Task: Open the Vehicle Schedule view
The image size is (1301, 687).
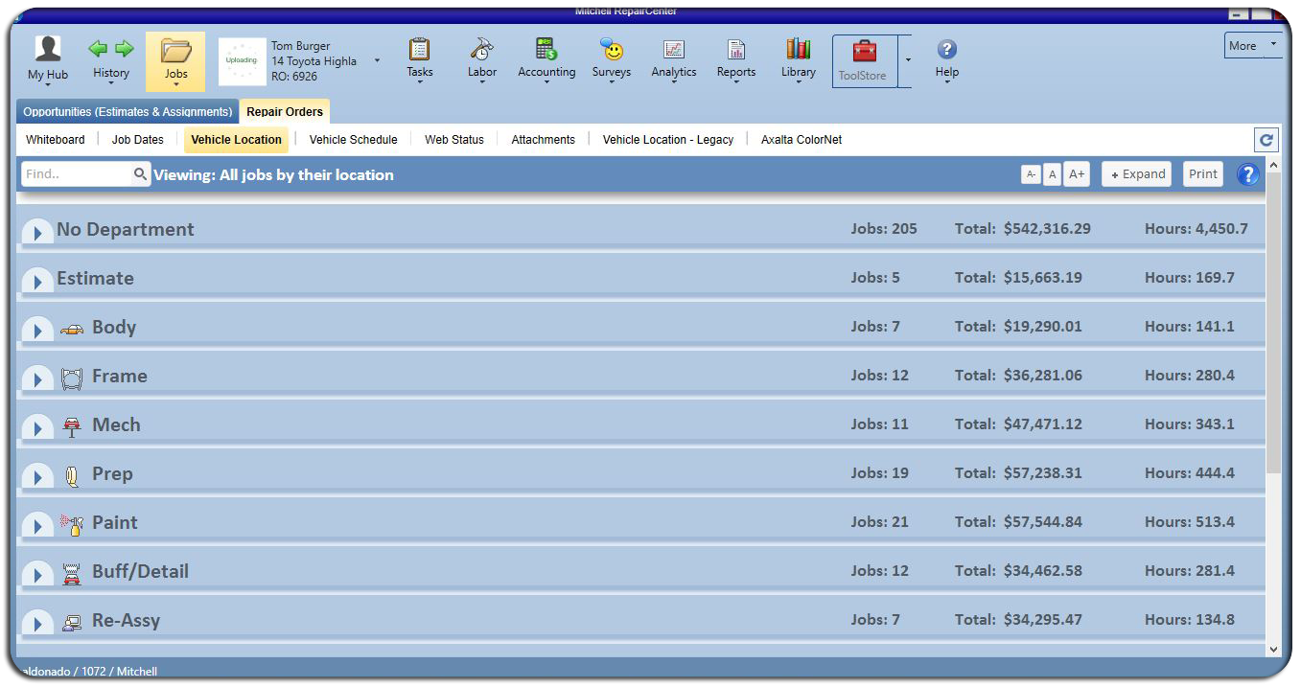Action: pos(353,140)
